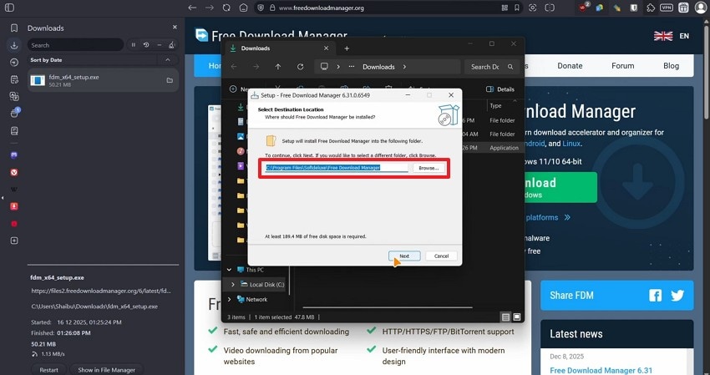Open the Downloads panel sidebar icon

14,45
